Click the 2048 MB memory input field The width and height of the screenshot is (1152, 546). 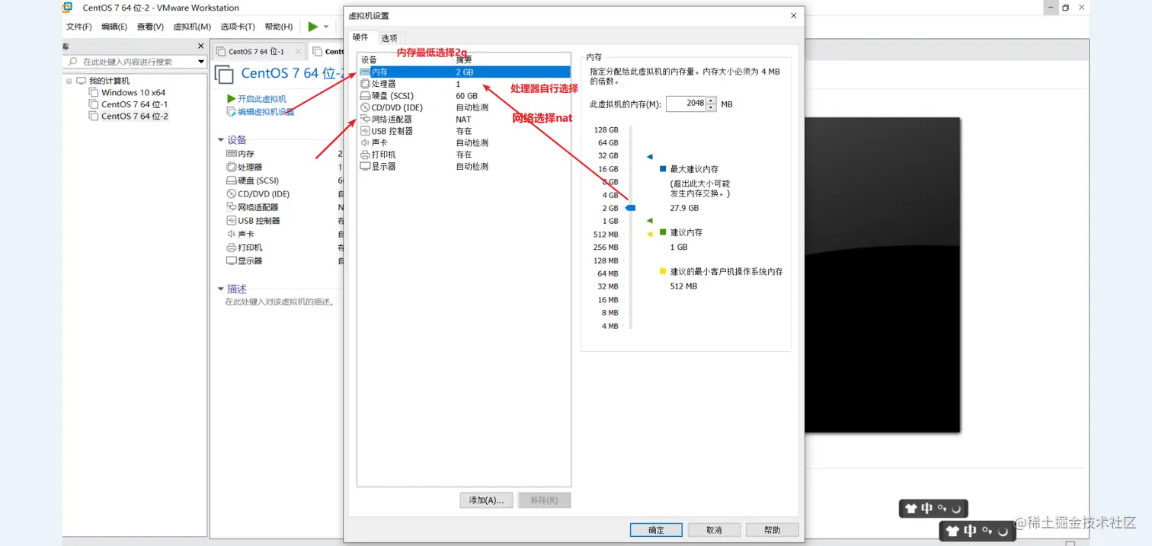690,104
